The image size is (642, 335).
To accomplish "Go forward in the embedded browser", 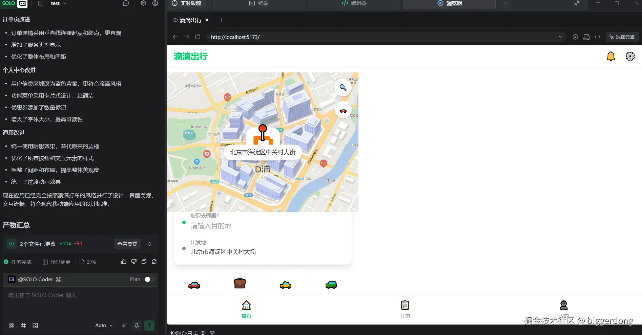I will coord(187,37).
